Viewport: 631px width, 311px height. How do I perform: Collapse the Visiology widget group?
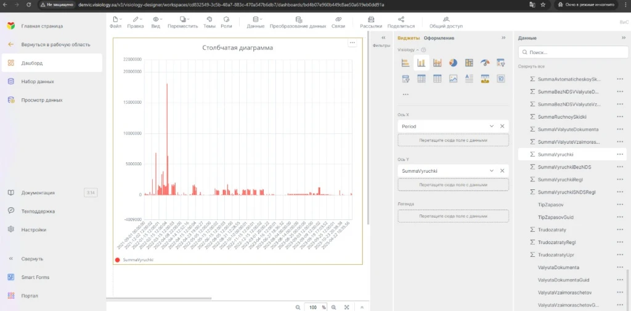(417, 50)
